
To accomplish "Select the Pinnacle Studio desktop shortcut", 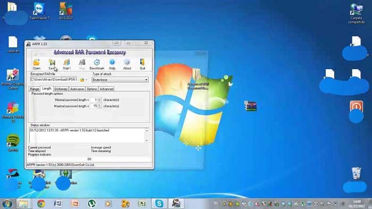I will [x=13, y=112].
